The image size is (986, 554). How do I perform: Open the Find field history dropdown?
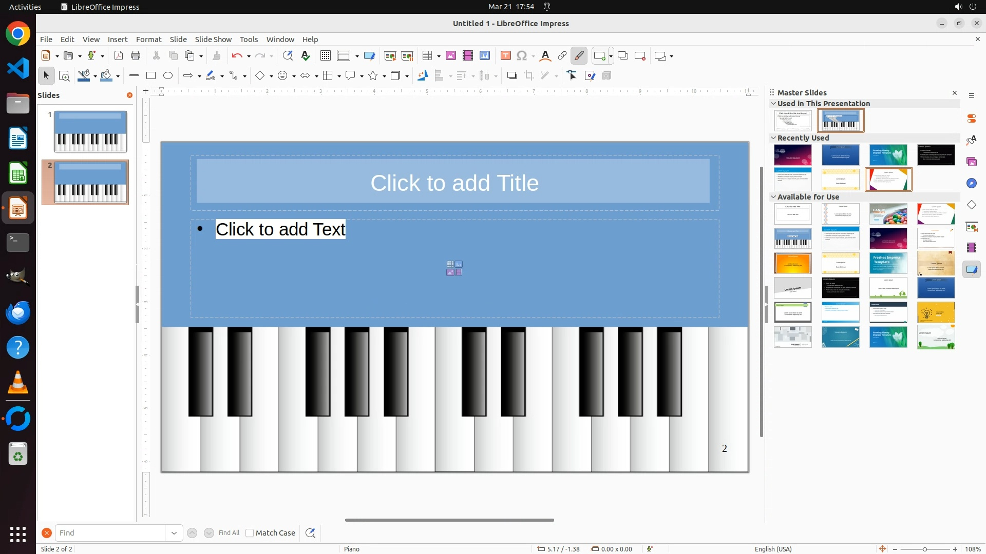pos(174,533)
